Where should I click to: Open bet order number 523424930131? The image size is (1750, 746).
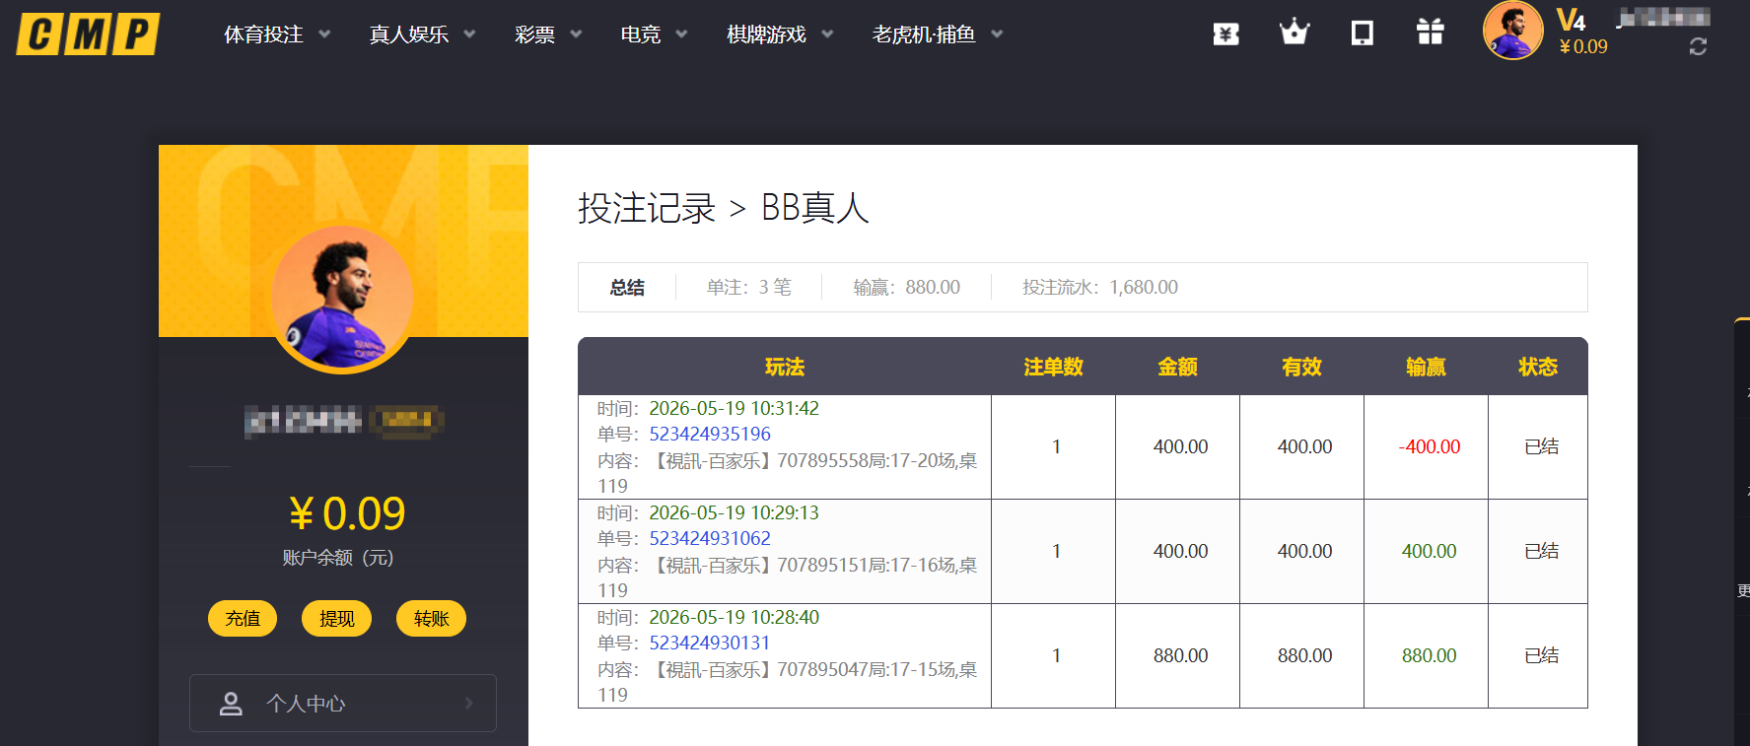(710, 643)
